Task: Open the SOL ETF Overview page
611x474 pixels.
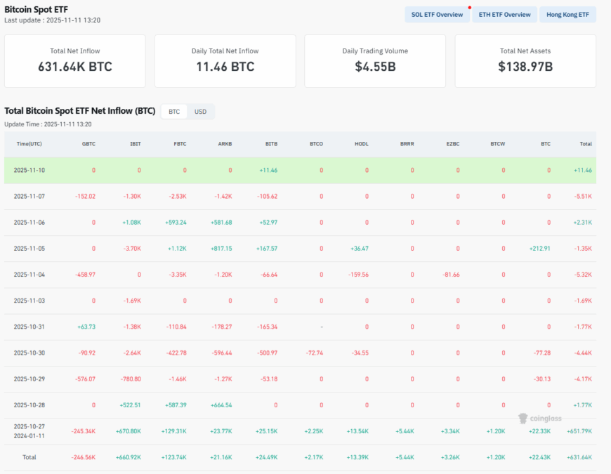Action: (x=437, y=15)
